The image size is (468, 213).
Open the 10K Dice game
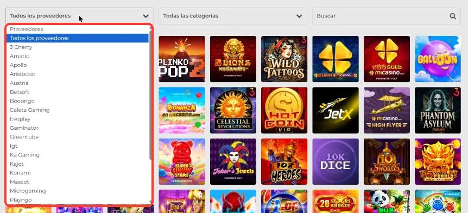[336, 161]
